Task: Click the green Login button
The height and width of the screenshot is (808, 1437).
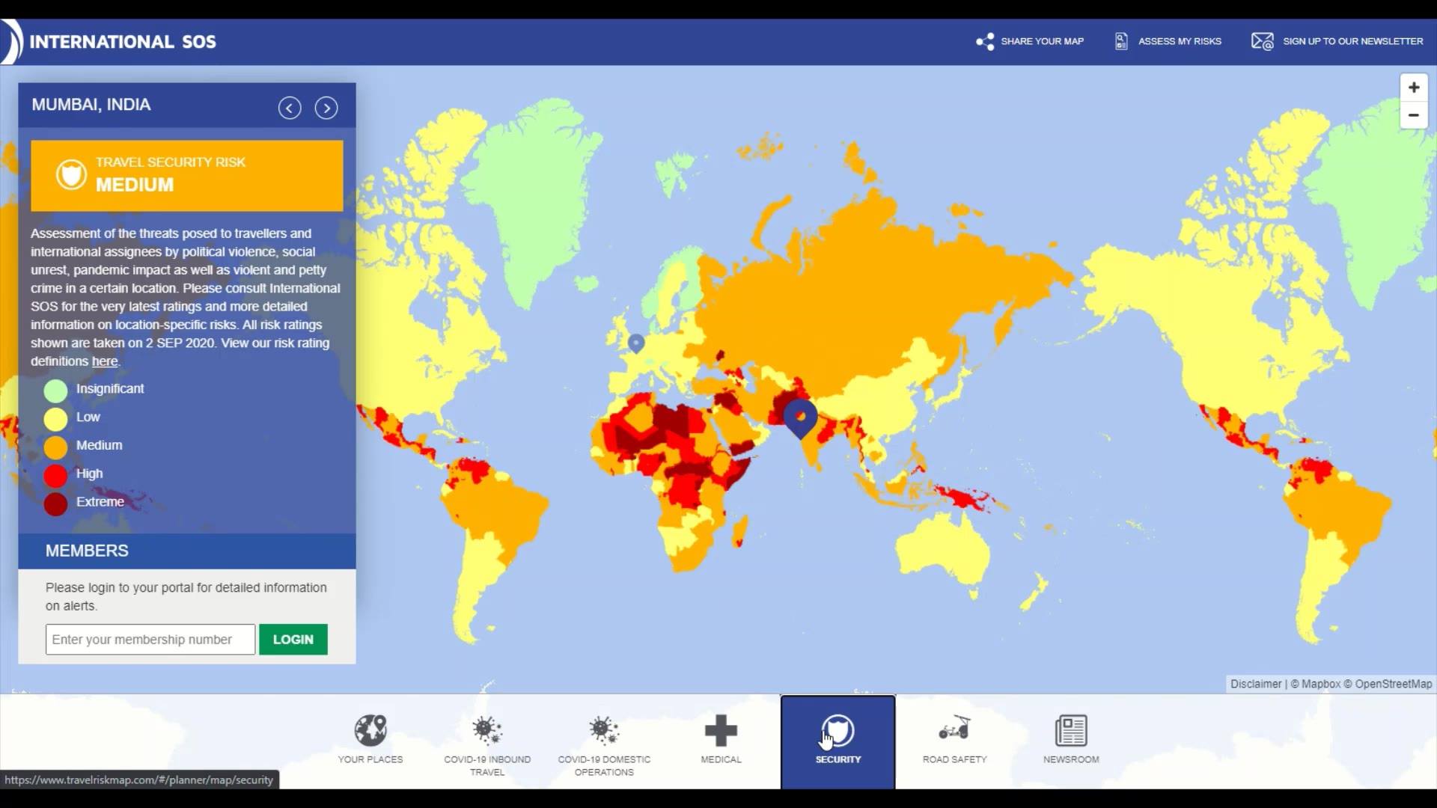Action: pos(293,640)
